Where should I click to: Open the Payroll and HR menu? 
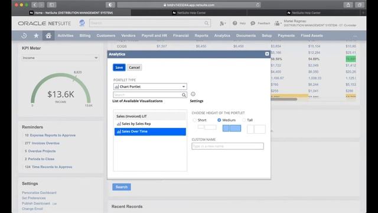click(154, 35)
